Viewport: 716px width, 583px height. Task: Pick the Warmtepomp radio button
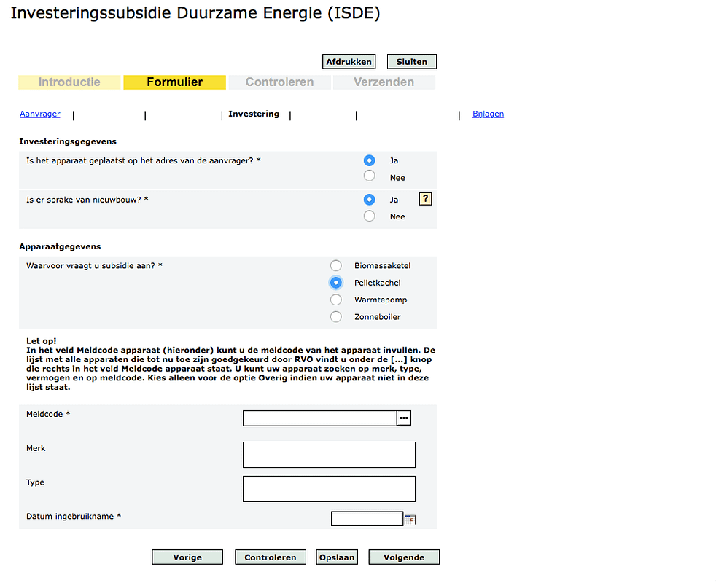click(336, 300)
